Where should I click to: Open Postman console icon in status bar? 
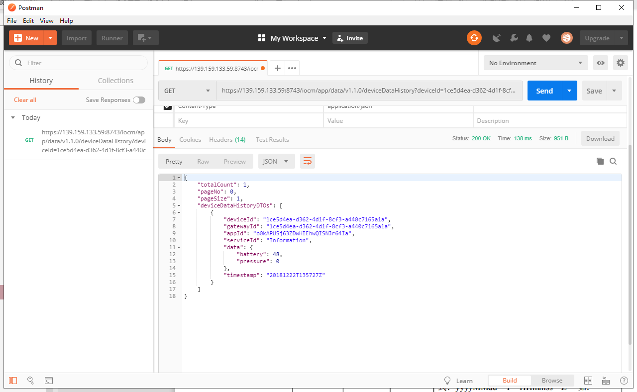(x=49, y=381)
